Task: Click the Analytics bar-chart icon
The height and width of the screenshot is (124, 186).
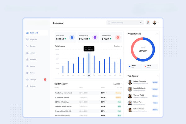Action: [x=27, y=59]
